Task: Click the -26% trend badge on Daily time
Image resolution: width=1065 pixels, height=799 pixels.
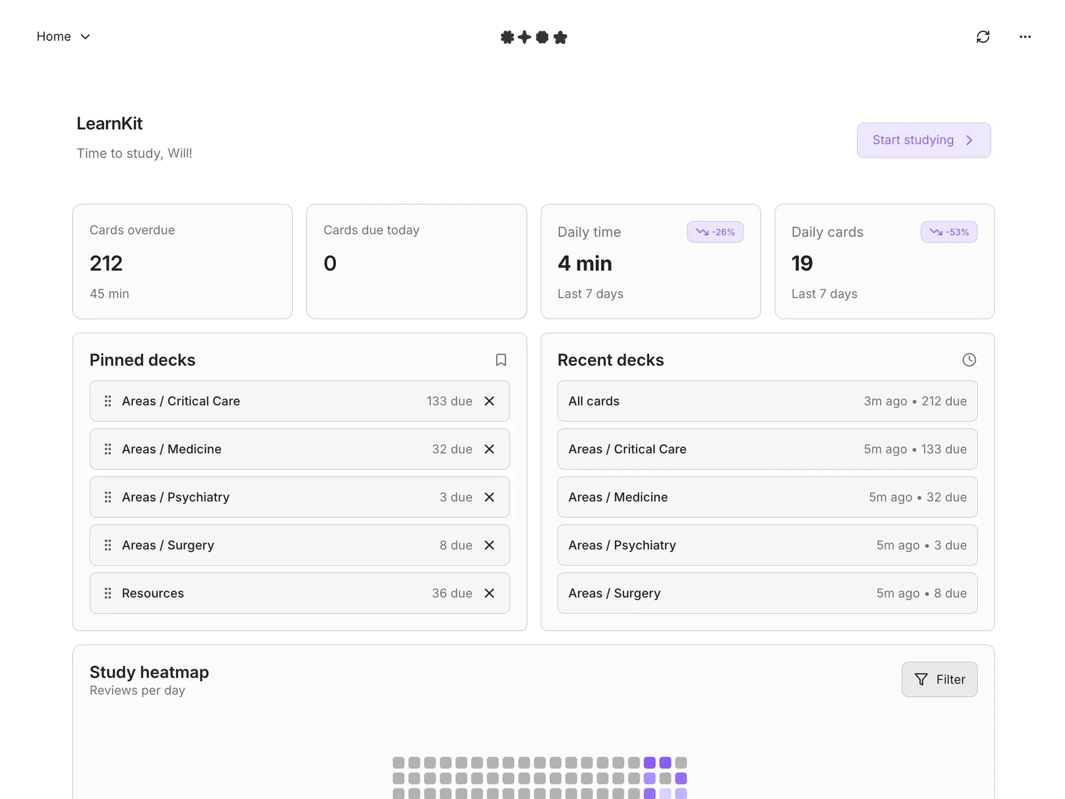Action: pyautogui.click(x=715, y=232)
